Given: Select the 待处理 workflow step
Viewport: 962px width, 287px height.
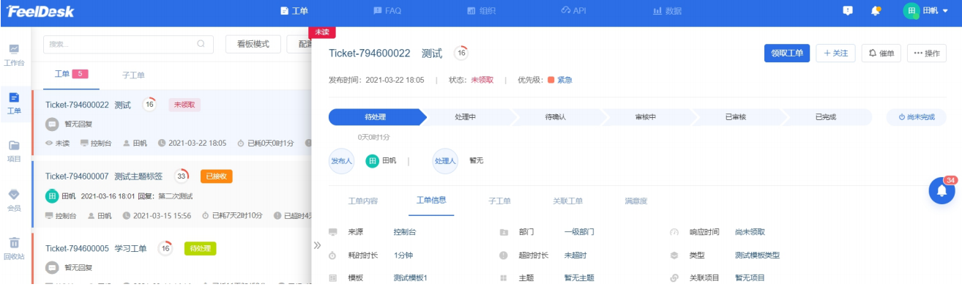Looking at the screenshot, I should (375, 117).
